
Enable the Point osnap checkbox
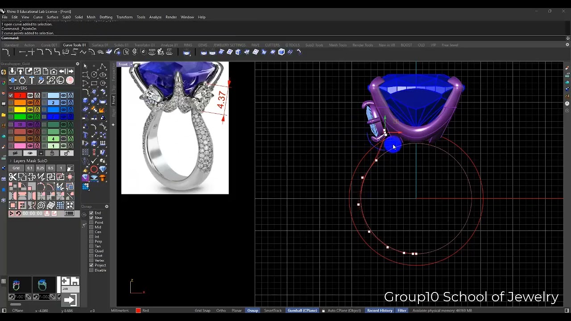91,222
